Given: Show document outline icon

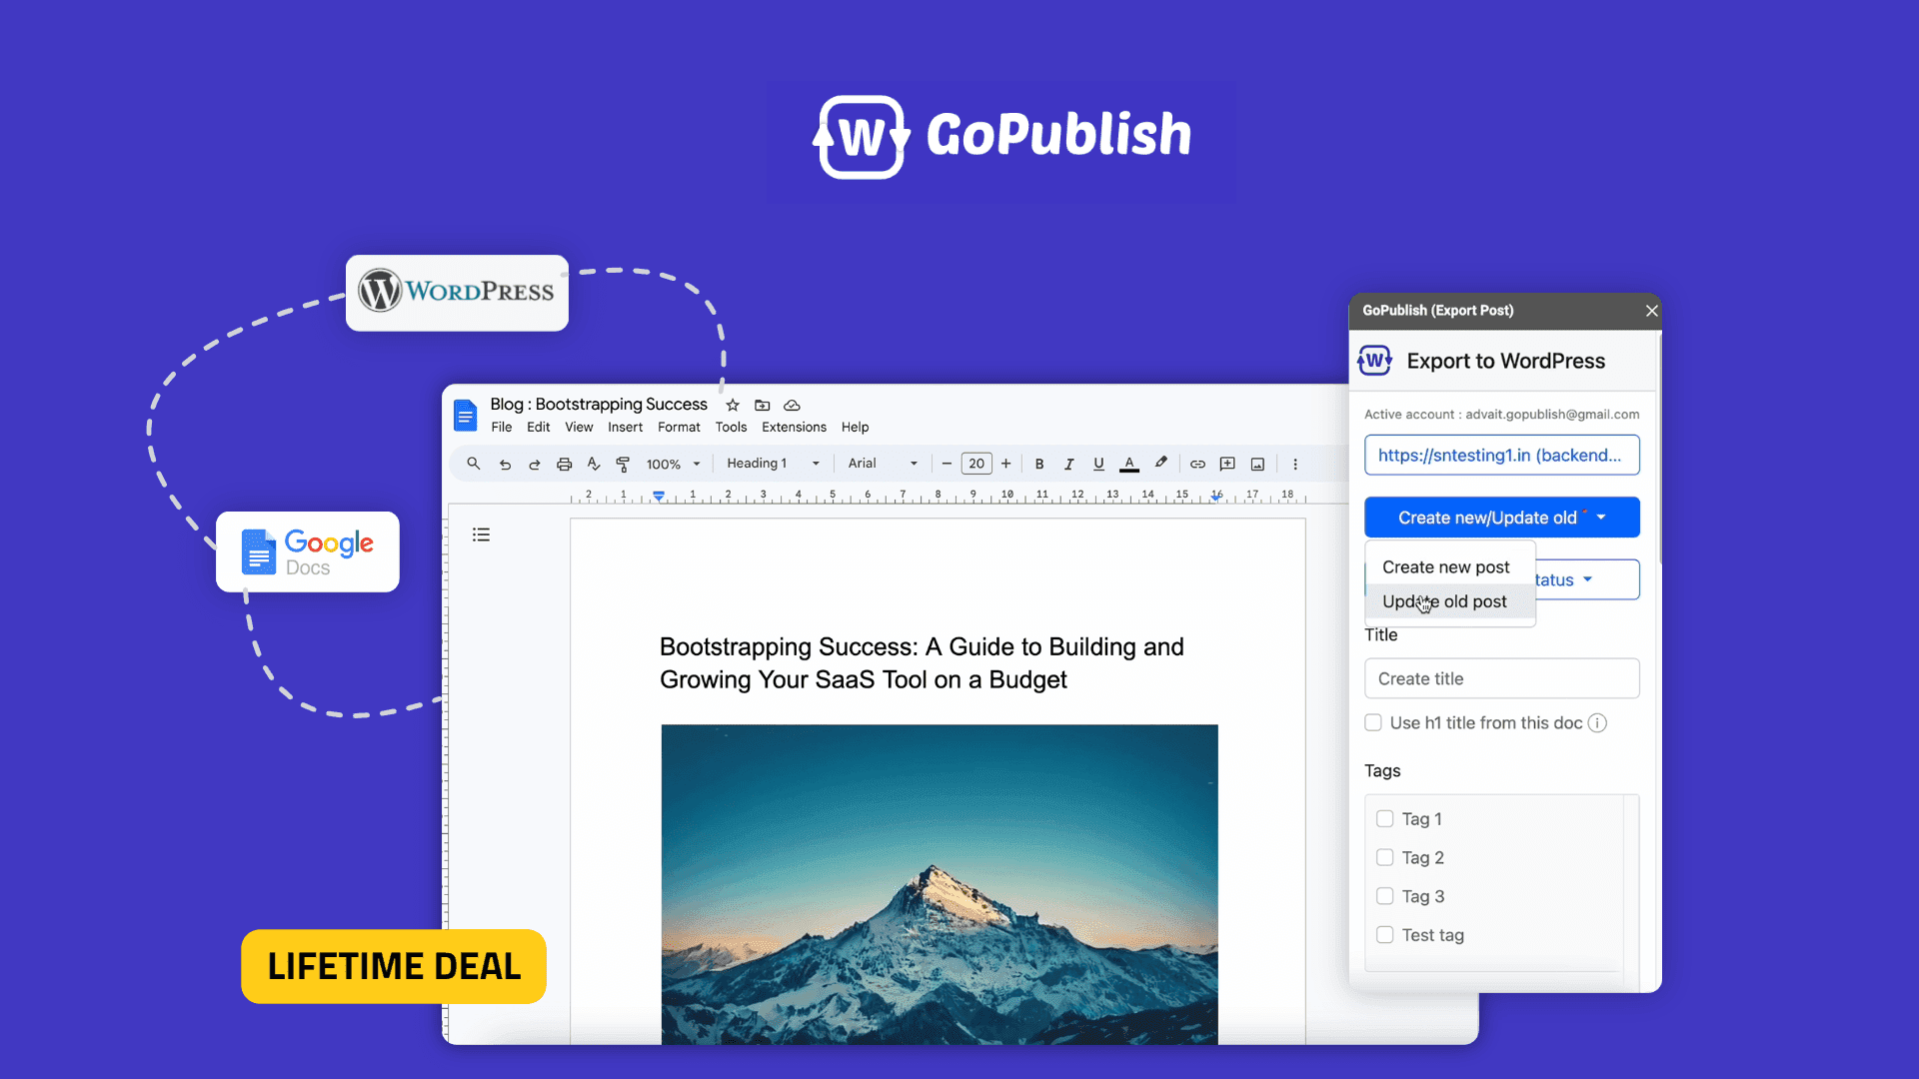Looking at the screenshot, I should coord(481,535).
